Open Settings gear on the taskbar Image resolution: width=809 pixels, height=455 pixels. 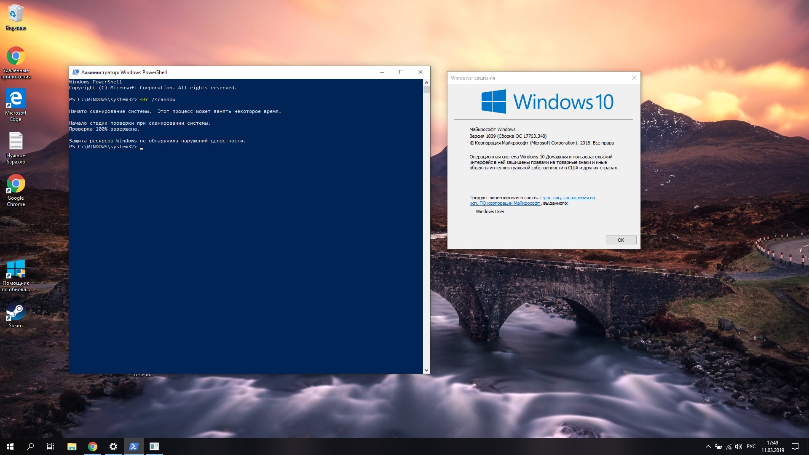tap(113, 446)
